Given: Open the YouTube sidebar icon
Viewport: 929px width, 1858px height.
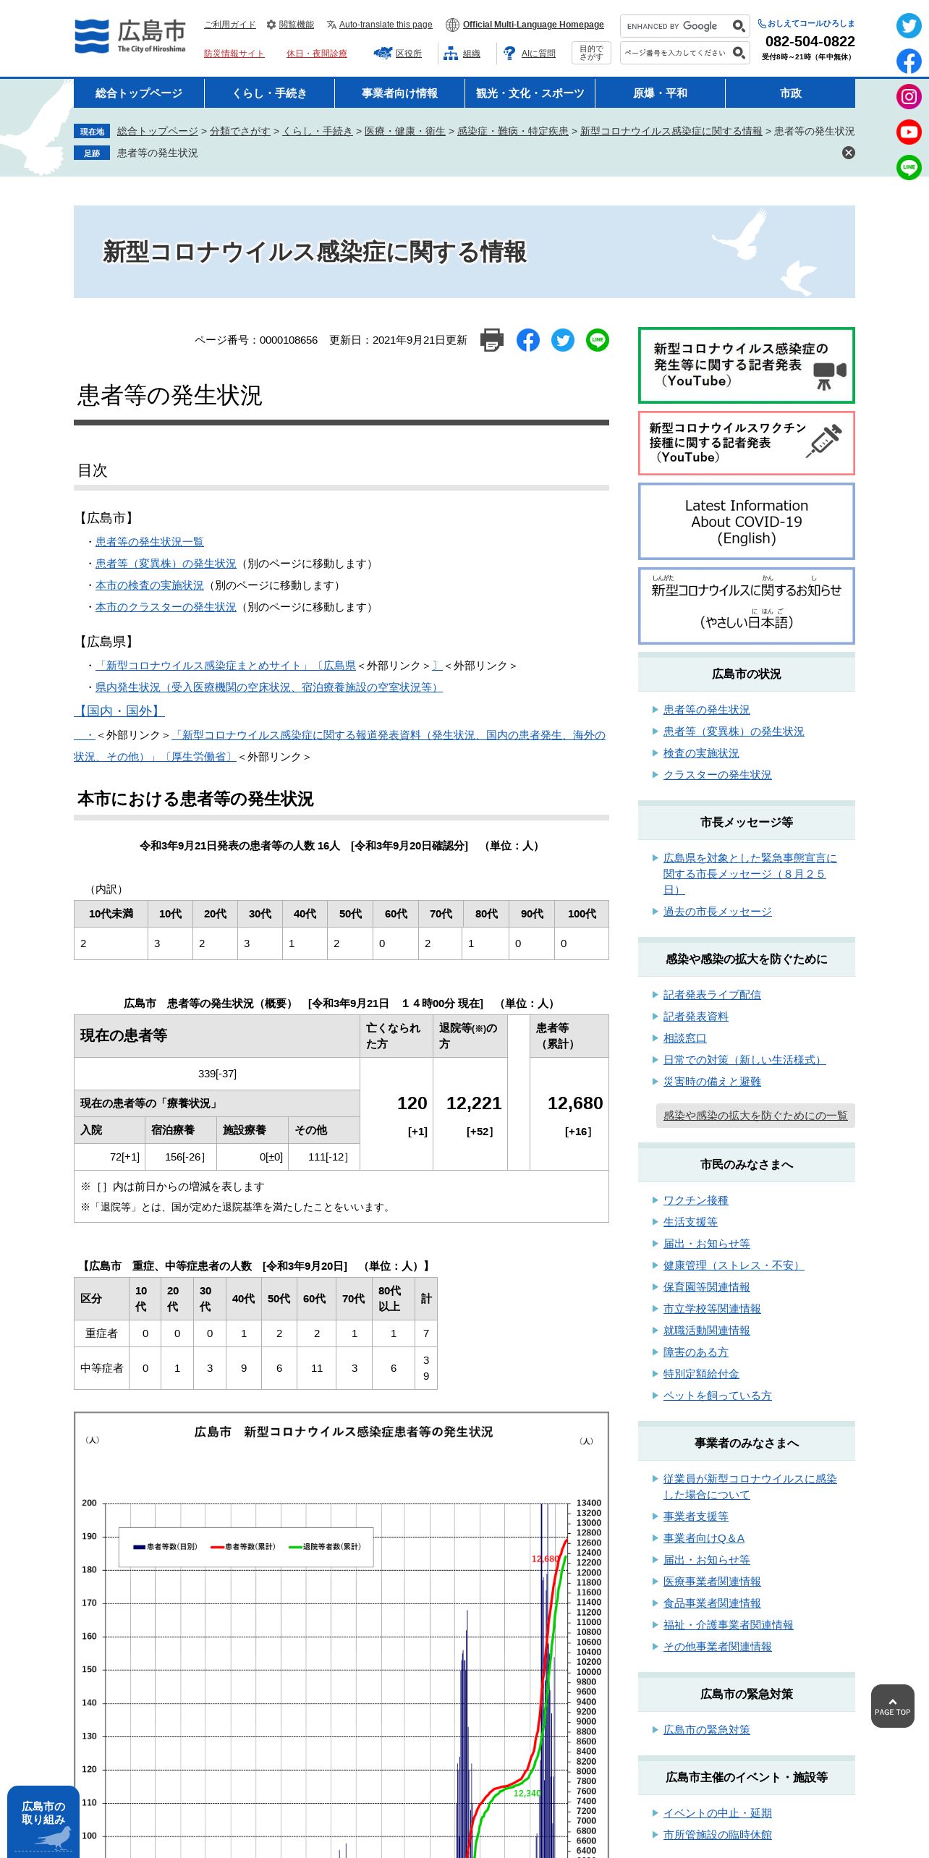Looking at the screenshot, I should pyautogui.click(x=909, y=132).
